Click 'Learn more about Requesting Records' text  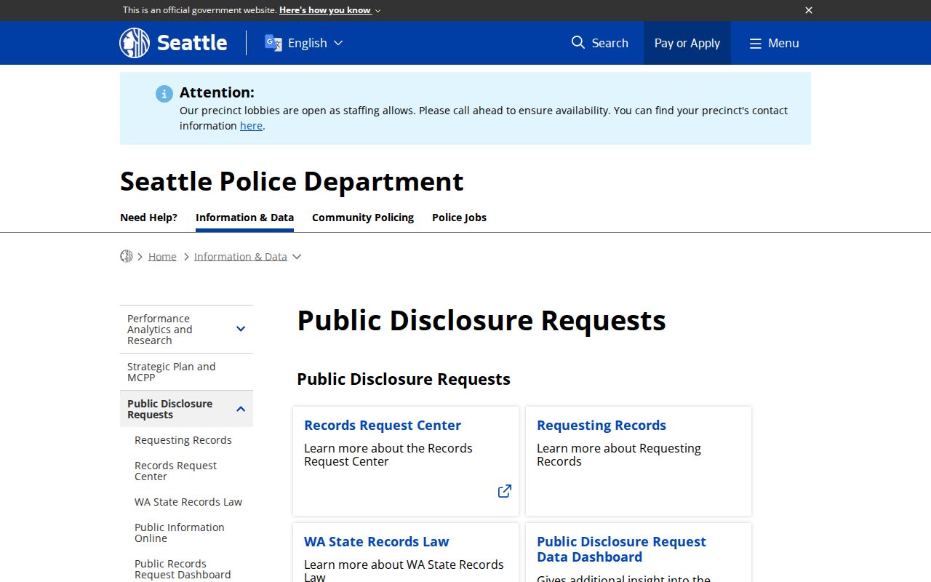(x=619, y=455)
